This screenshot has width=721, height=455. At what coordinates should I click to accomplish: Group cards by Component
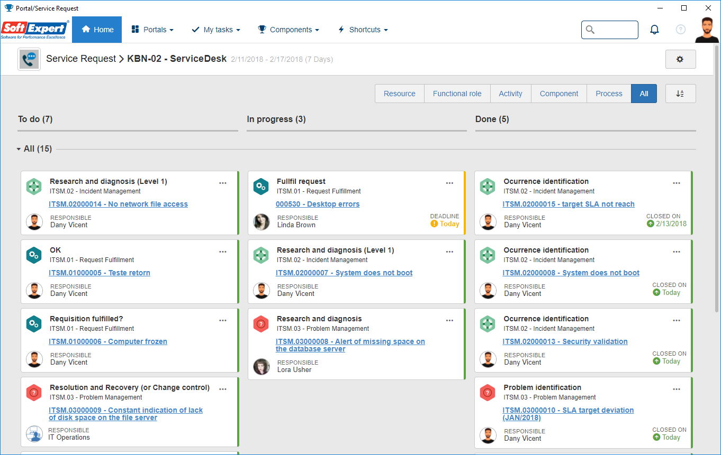(x=559, y=94)
